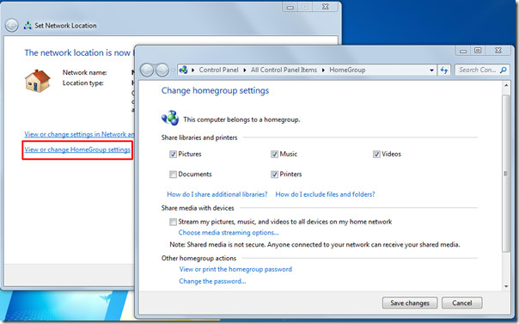Viewport: 519px width, 324px height.
Task: Minimize the Set Network Location window
Action: [x=290, y=7]
